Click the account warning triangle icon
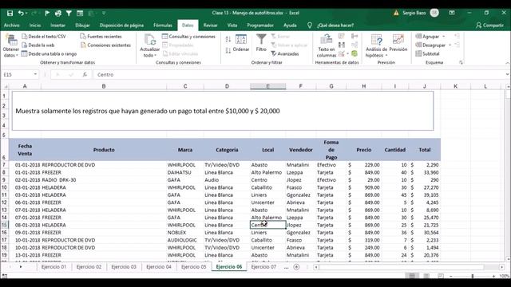Image resolution: width=511 pixels, height=287 pixels. (396, 13)
